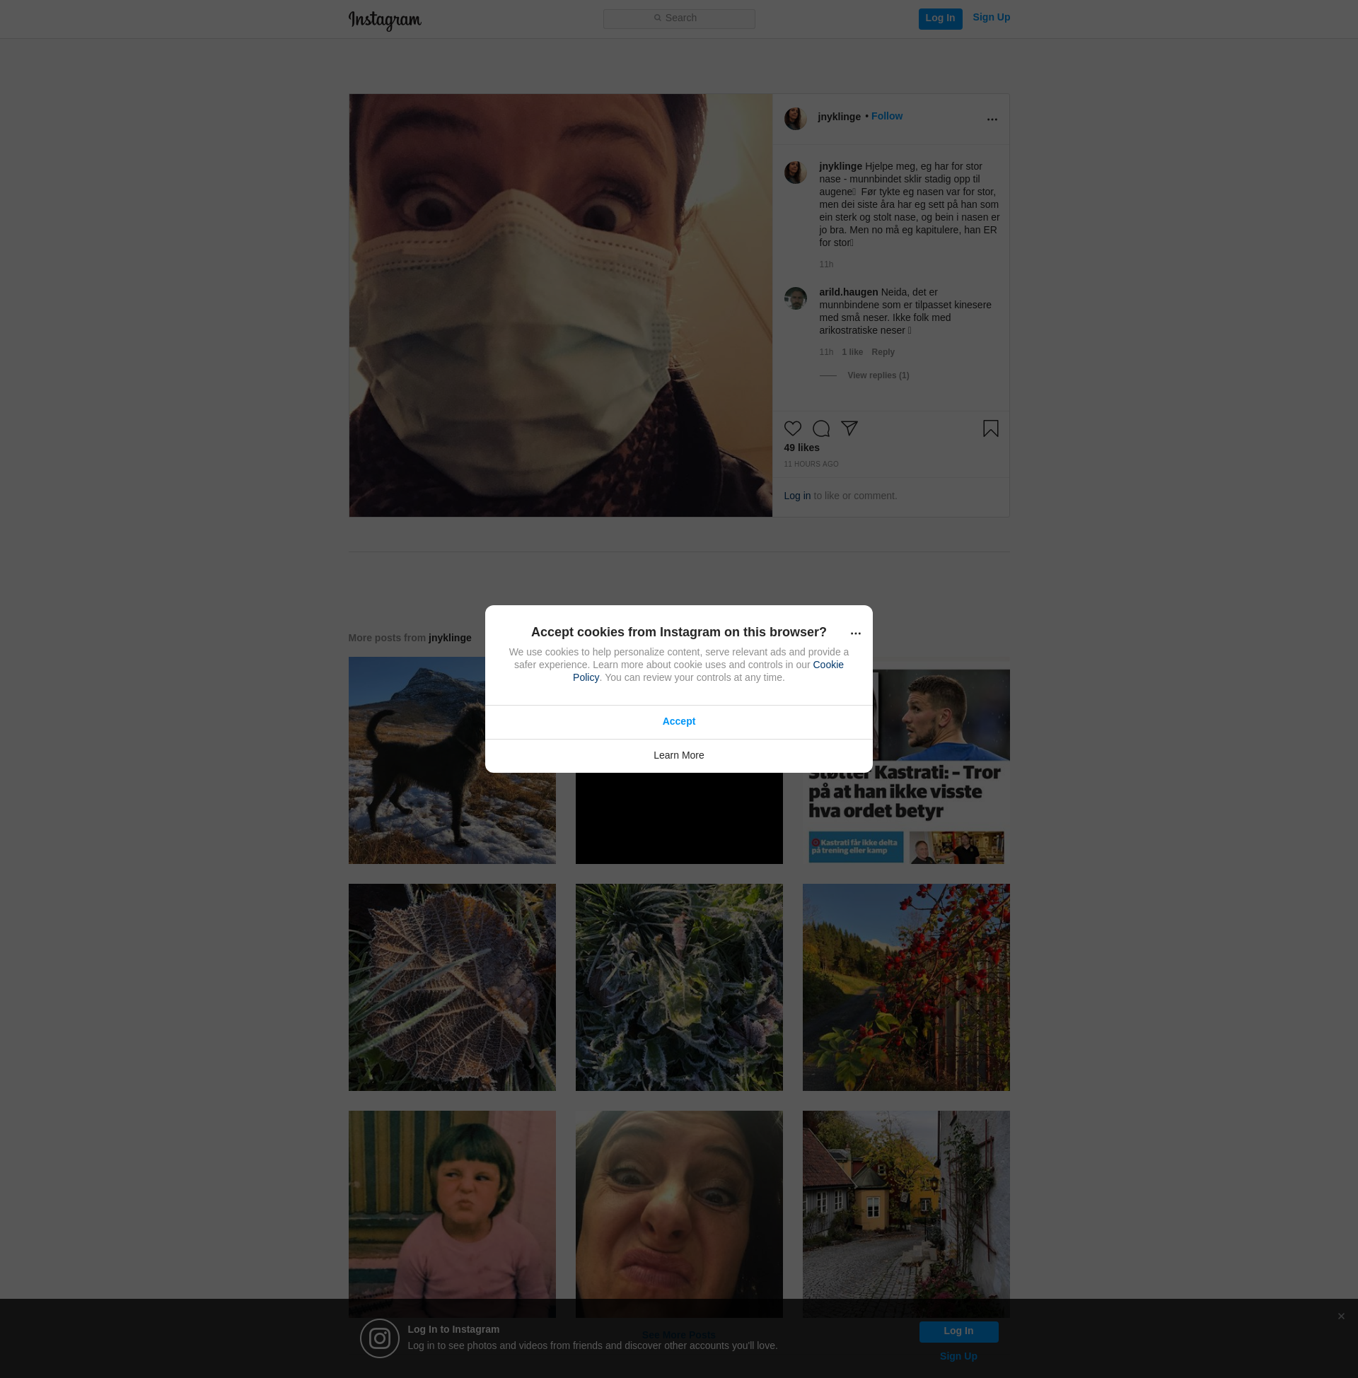Open arild.haugen profile avatar
Screen dimensions: 1358x1378
coord(795,298)
